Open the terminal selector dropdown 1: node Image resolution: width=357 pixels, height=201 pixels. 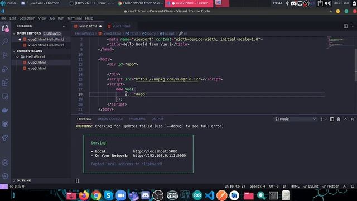click(295, 119)
